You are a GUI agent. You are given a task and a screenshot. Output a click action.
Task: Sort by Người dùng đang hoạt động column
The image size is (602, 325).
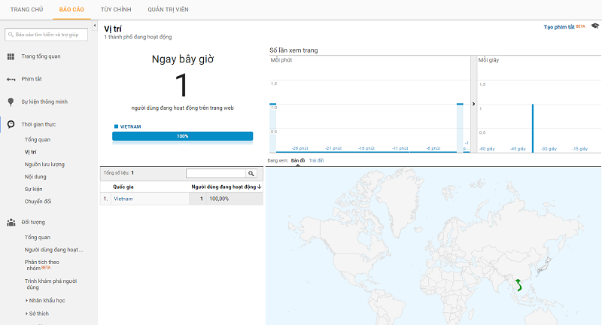tap(225, 187)
